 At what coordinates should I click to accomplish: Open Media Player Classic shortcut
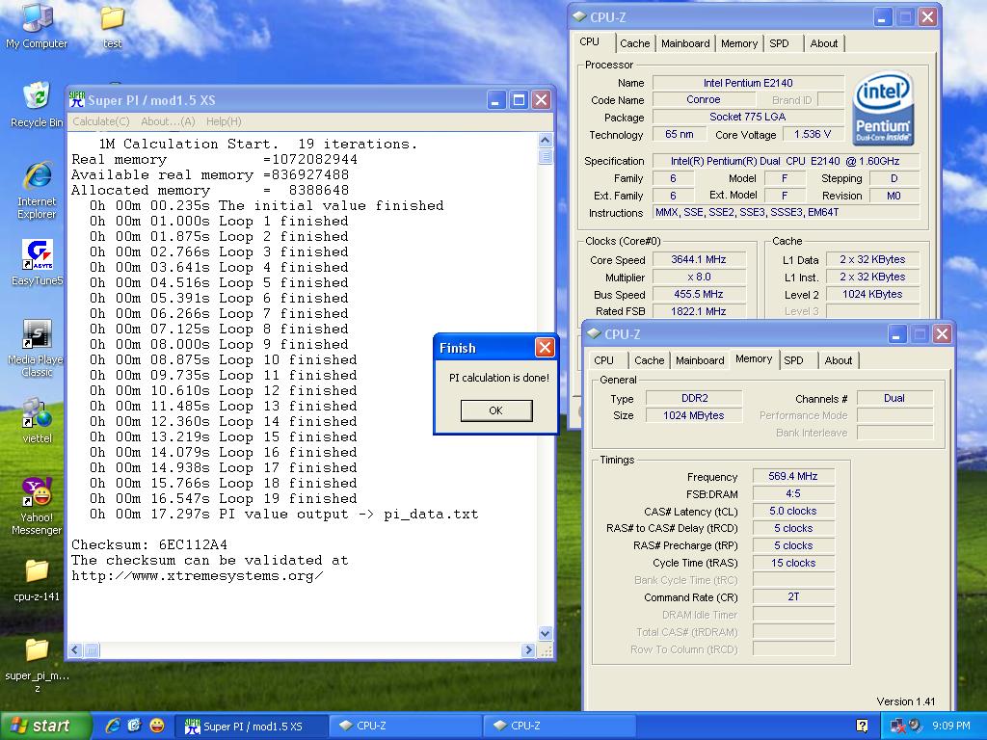point(37,348)
